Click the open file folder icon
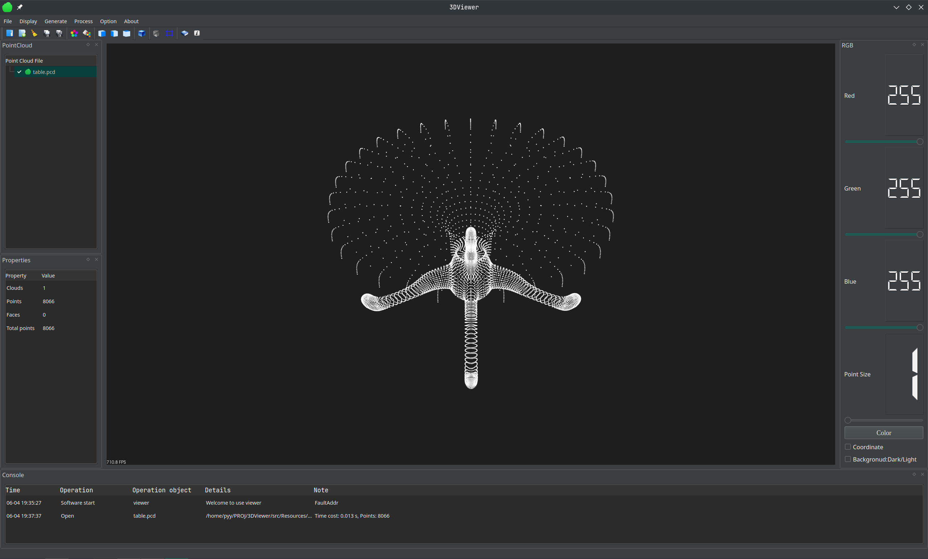 pos(10,33)
